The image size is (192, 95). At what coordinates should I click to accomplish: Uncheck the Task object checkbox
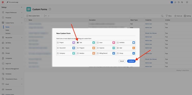point(78,43)
